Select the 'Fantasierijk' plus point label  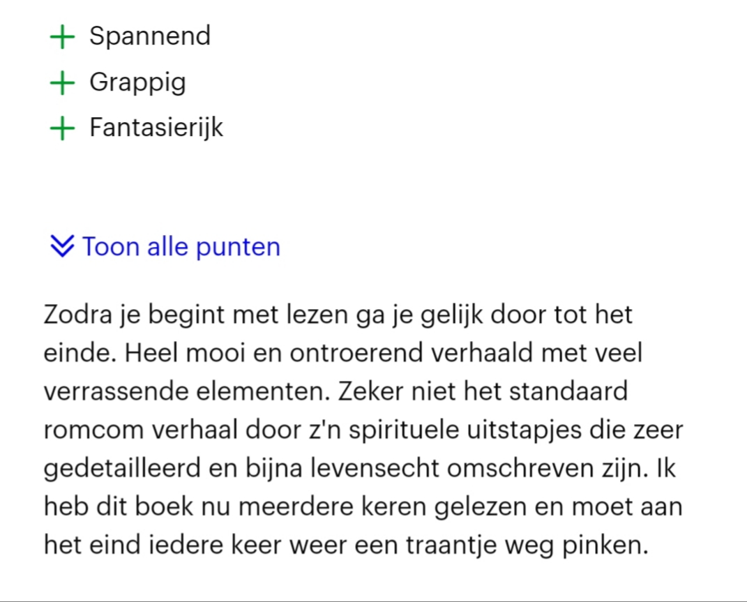click(x=156, y=128)
